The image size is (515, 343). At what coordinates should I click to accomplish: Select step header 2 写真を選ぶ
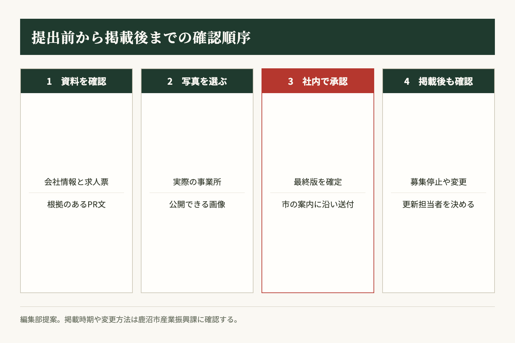click(x=197, y=81)
